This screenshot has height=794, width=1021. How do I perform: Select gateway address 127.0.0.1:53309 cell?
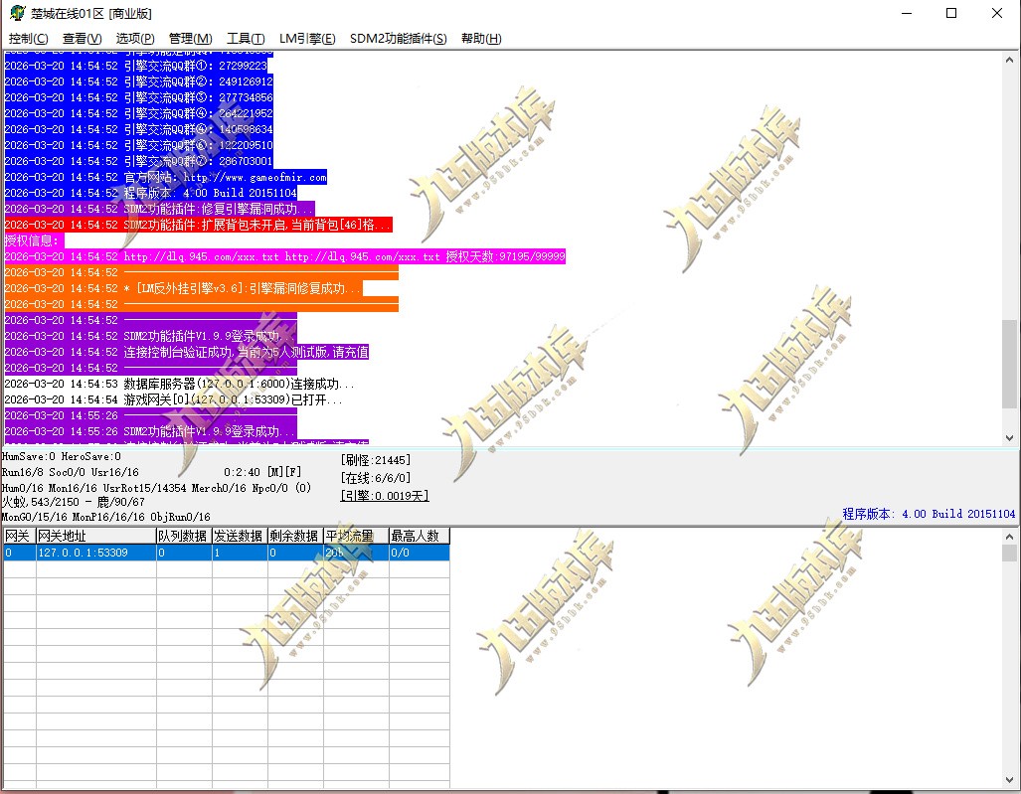pyautogui.click(x=95, y=553)
